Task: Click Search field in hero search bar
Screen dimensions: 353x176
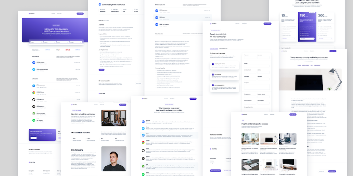Action: pos(37,42)
